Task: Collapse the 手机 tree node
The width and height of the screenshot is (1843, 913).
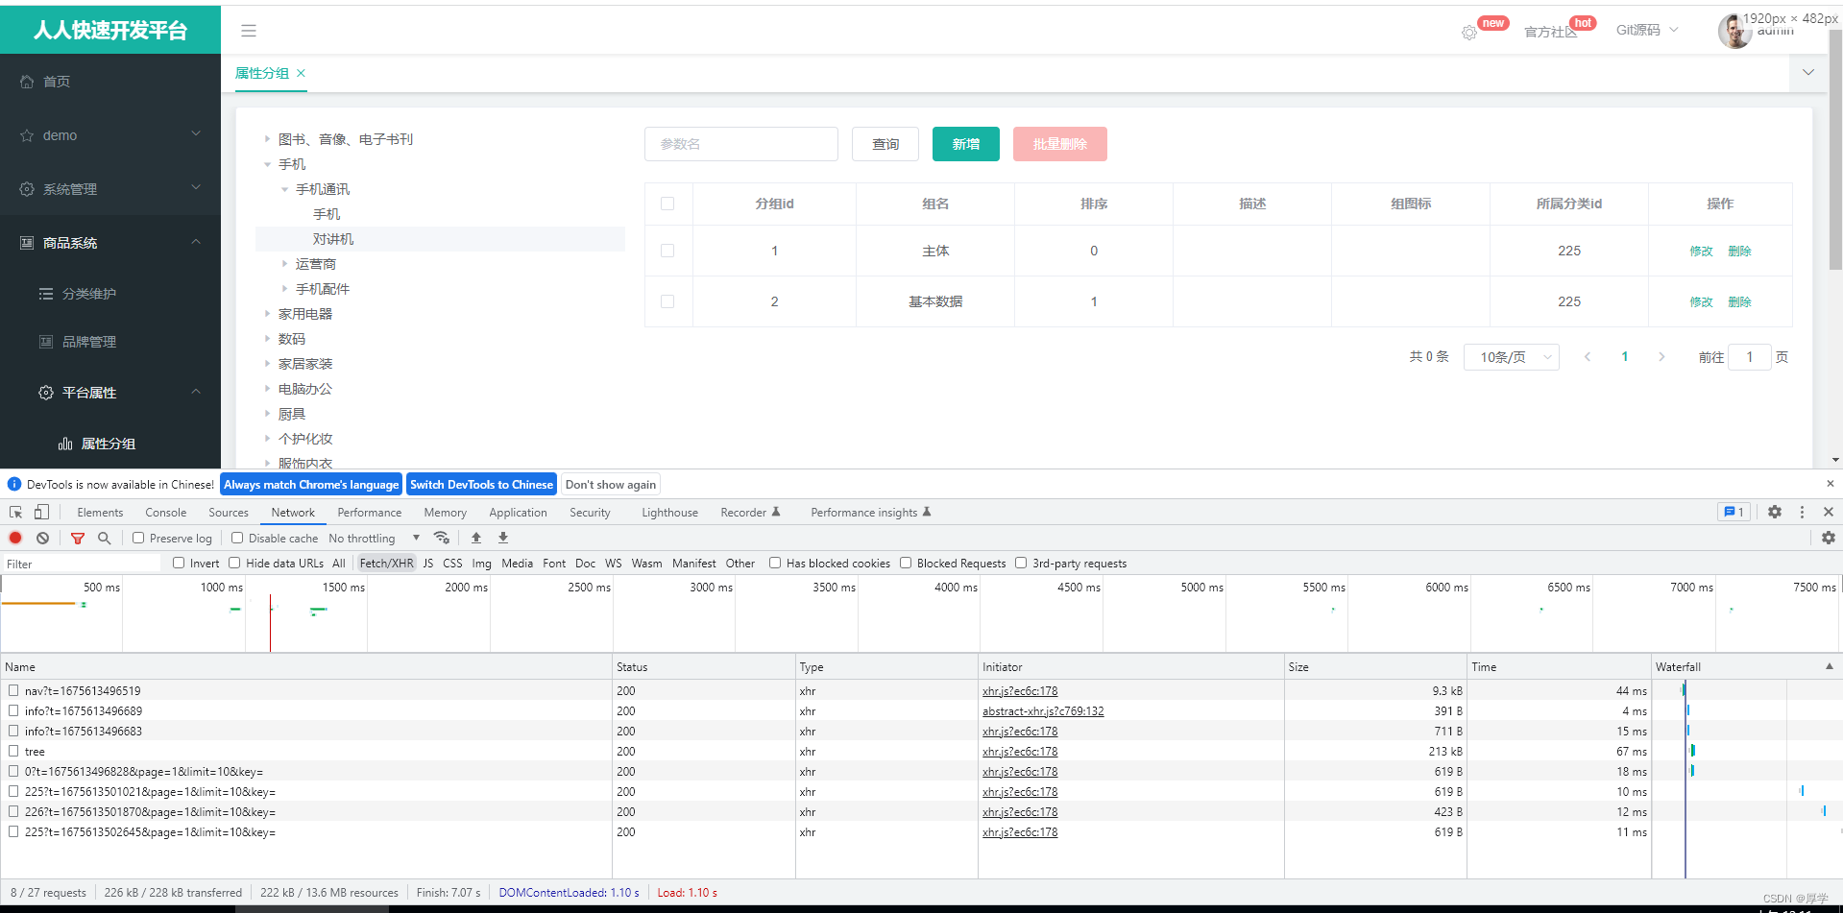Action: (x=267, y=164)
